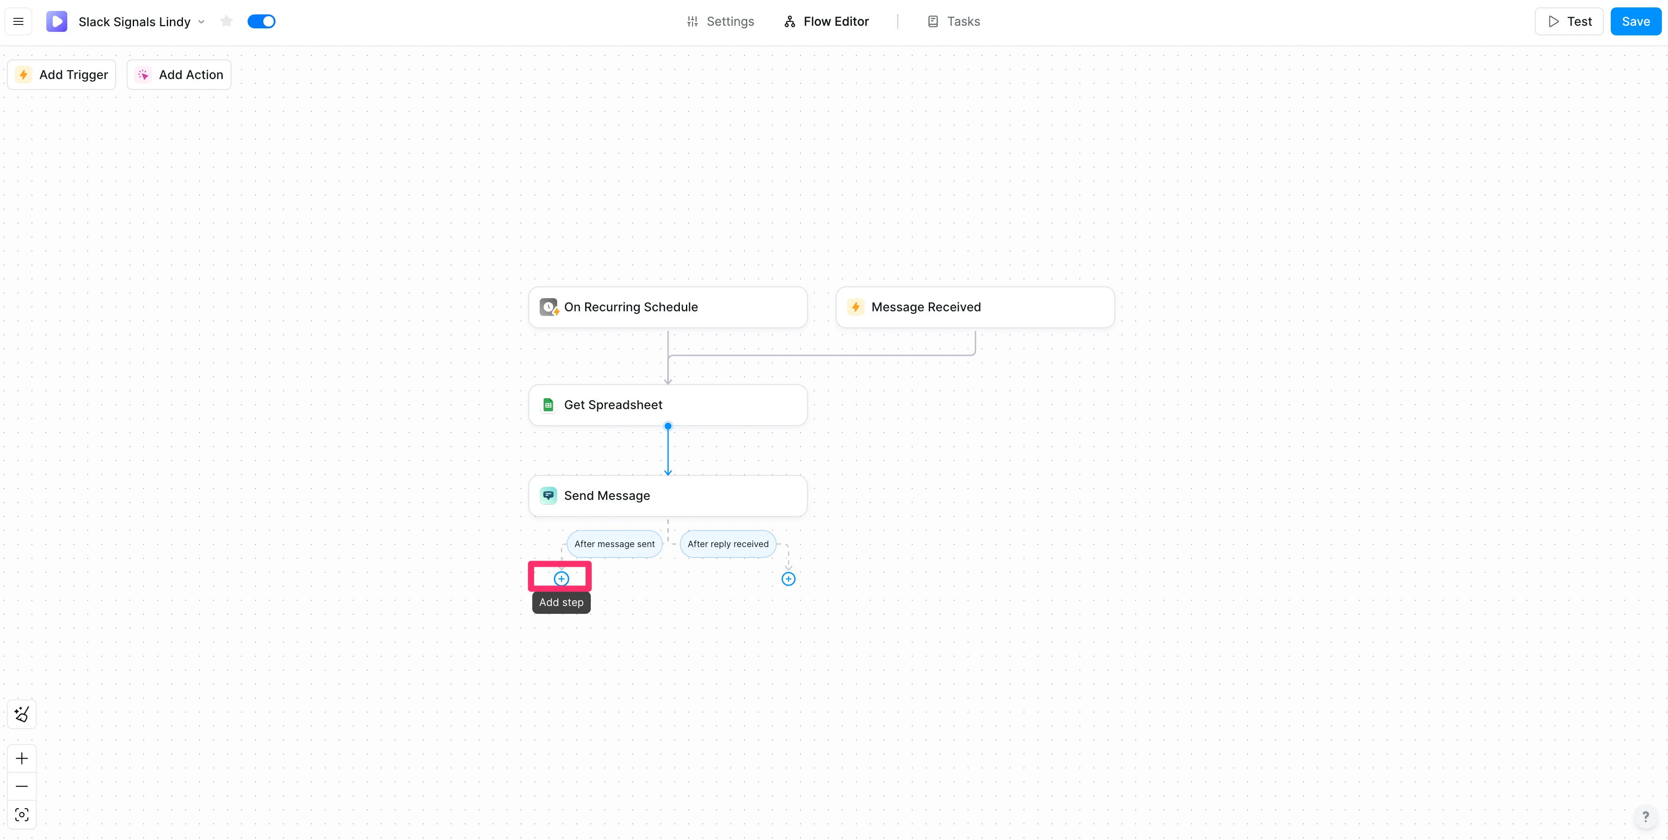This screenshot has width=1668, height=840.
Task: Add step under After message sent
Action: coord(562,579)
